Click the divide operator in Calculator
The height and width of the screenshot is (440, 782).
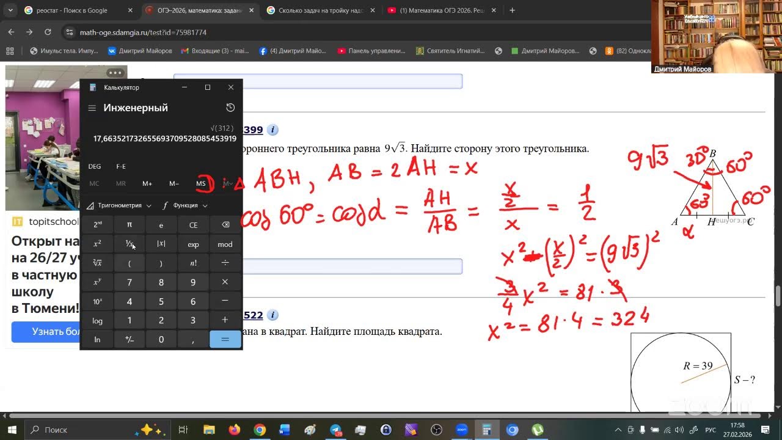coord(225,263)
